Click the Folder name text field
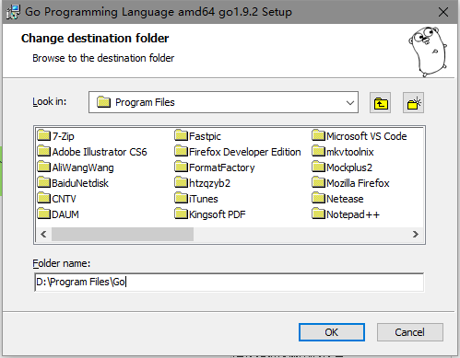Viewport: 460px width, 358px height. point(230,282)
